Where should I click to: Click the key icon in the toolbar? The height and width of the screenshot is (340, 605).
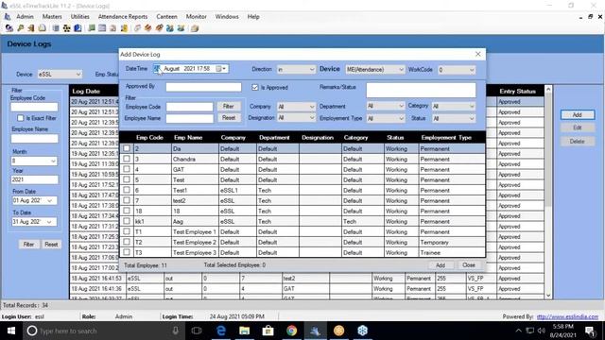coord(20,28)
